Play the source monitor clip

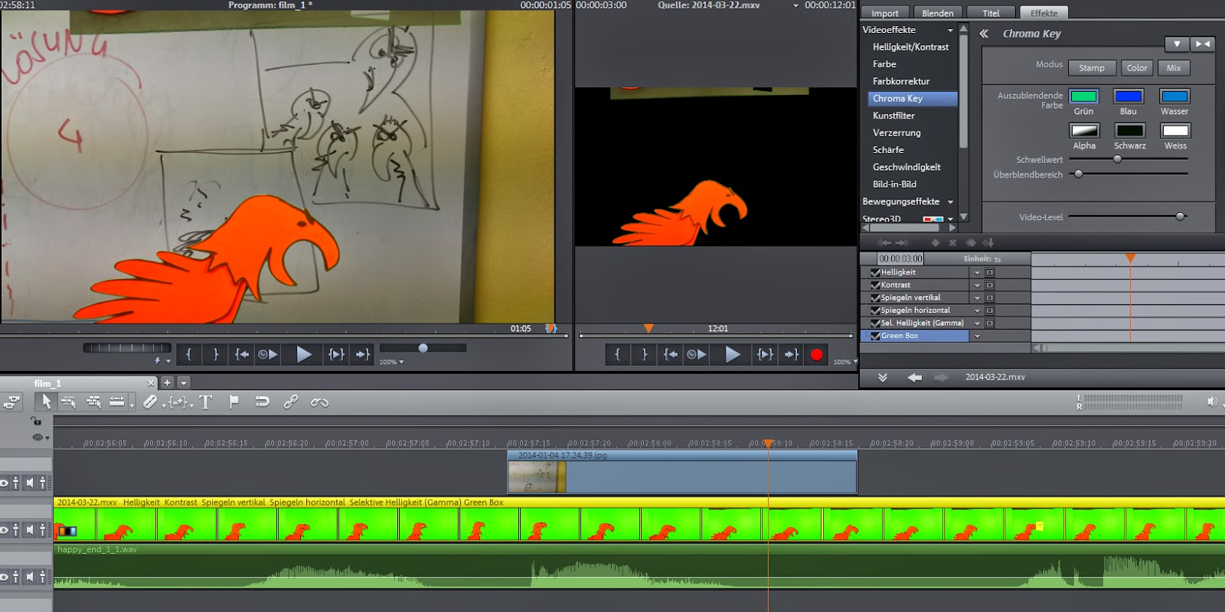pos(733,354)
